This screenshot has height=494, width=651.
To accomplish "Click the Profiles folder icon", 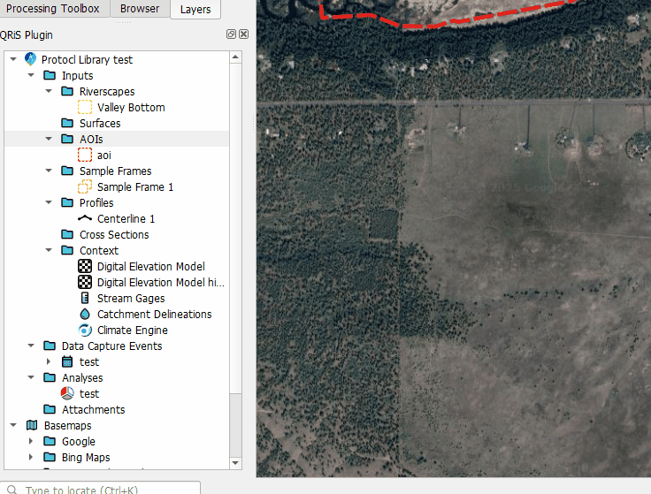I will [x=67, y=203].
